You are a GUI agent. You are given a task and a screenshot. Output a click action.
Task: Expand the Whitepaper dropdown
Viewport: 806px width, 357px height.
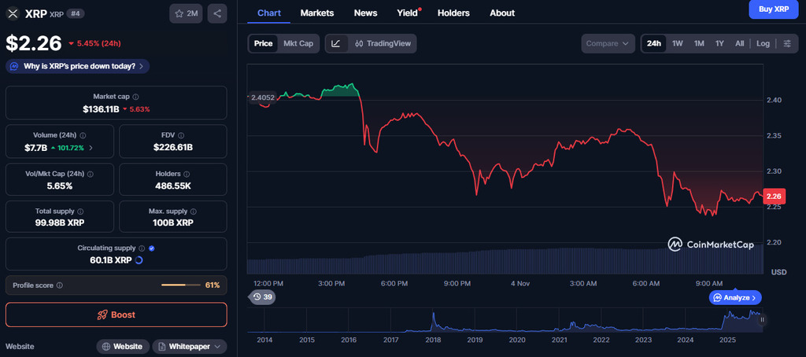click(189, 346)
